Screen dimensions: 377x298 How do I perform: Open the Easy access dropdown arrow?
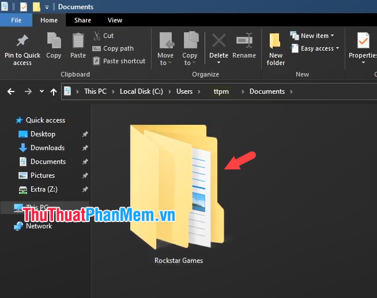(x=338, y=48)
